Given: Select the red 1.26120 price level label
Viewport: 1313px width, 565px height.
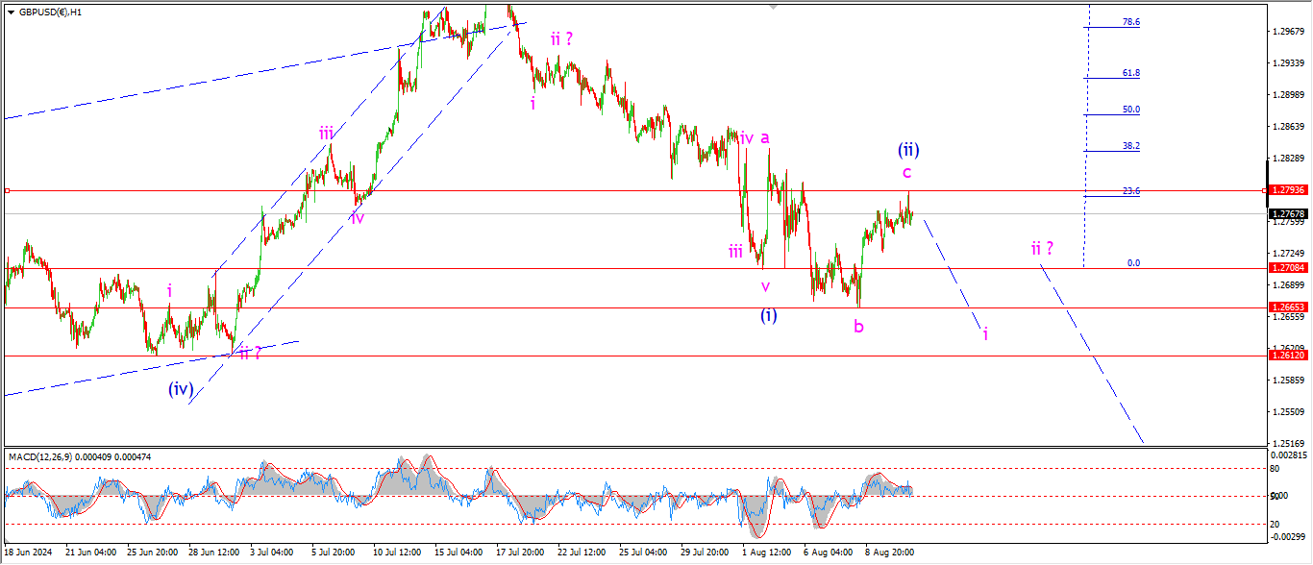Looking at the screenshot, I should coord(1286,355).
